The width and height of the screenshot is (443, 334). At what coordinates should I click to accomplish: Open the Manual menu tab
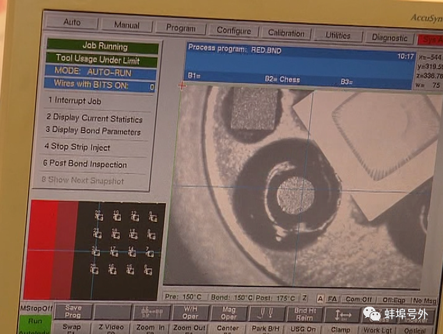[x=127, y=25]
